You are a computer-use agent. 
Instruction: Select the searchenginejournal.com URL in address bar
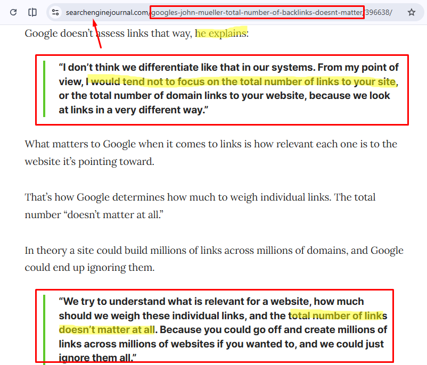(x=229, y=13)
